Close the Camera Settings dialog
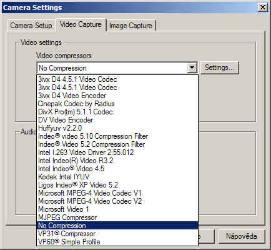This screenshot has height=250, width=271. (x=263, y=7)
